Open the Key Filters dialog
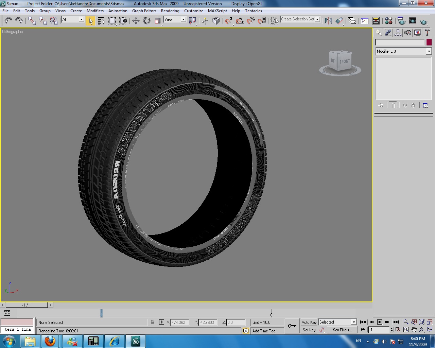The height and width of the screenshot is (348, 435). (342, 330)
